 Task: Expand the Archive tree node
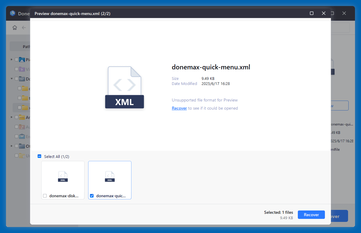[x=11, y=117]
